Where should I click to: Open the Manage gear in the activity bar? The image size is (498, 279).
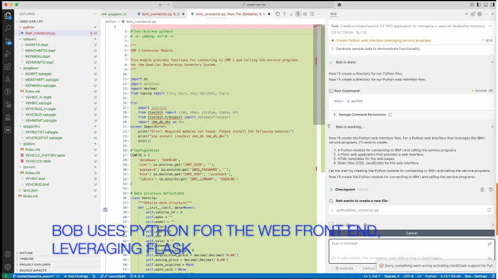click(x=7, y=267)
